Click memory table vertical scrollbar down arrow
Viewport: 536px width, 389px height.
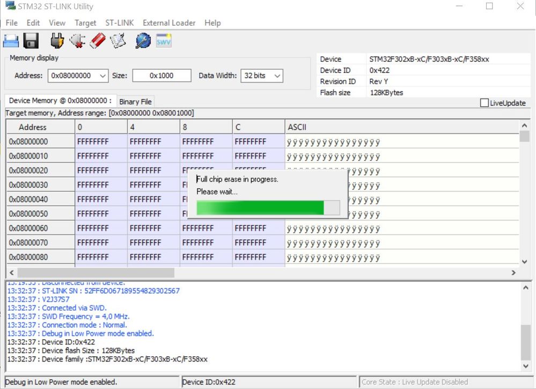(x=524, y=262)
